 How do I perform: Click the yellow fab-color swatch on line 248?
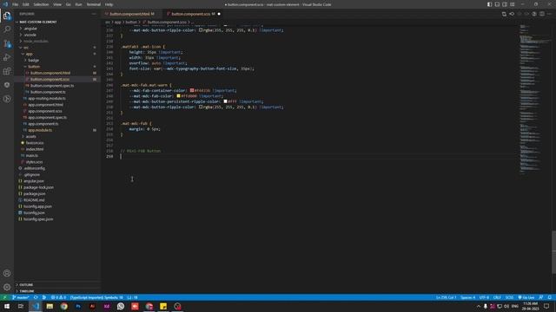tap(178, 96)
